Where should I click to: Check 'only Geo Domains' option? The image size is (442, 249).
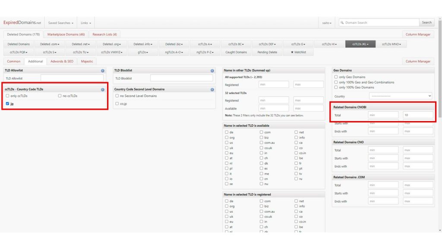[336, 77]
